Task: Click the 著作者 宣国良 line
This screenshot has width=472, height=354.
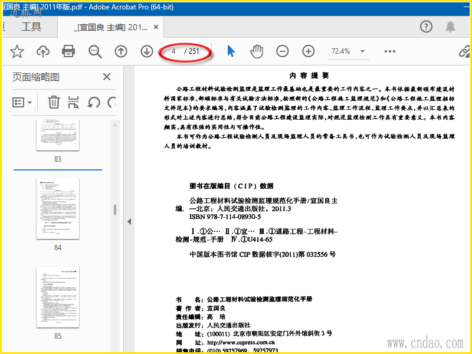Action: pyautogui.click(x=201, y=308)
